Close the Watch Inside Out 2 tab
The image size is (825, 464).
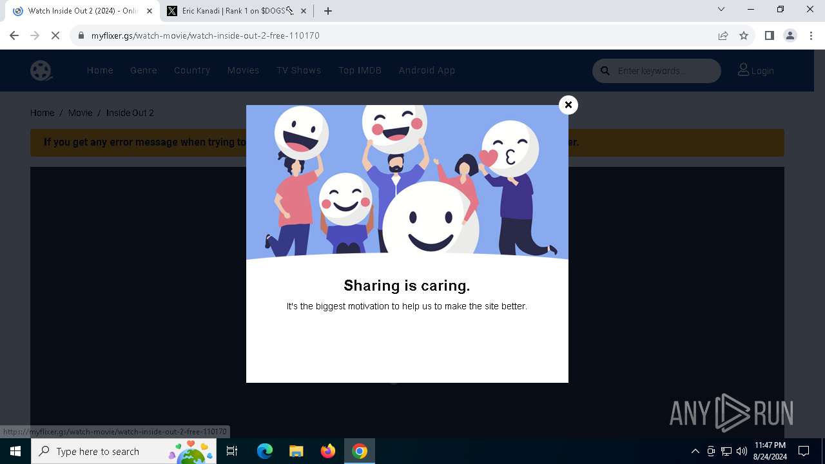150,11
